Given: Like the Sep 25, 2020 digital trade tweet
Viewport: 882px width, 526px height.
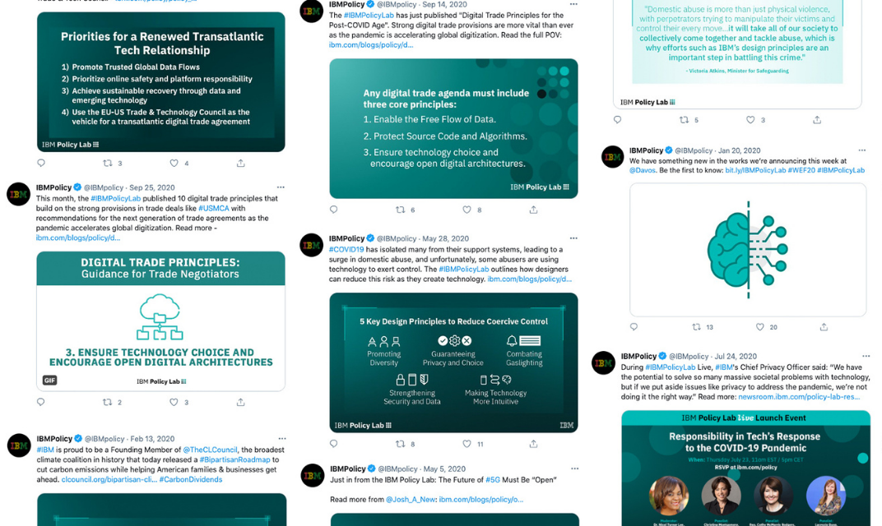Looking at the screenshot, I should click(x=174, y=403).
